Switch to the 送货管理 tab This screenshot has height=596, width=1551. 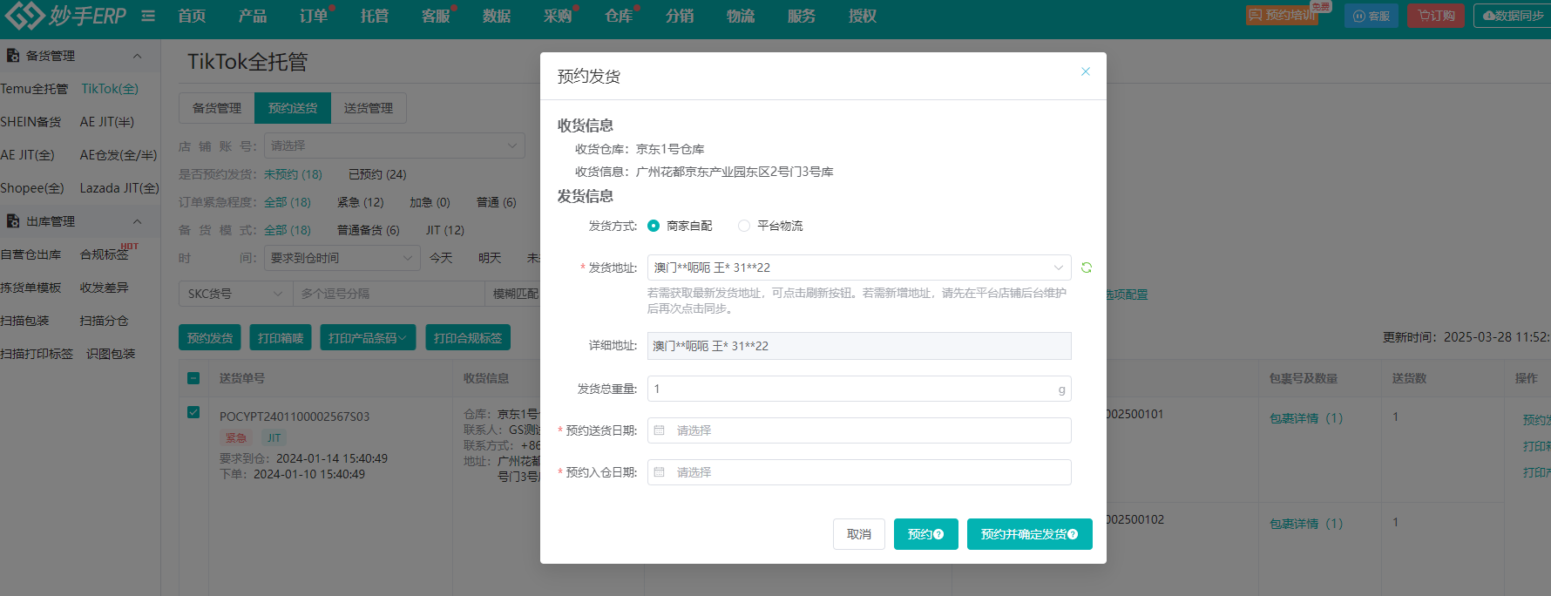pyautogui.click(x=369, y=108)
